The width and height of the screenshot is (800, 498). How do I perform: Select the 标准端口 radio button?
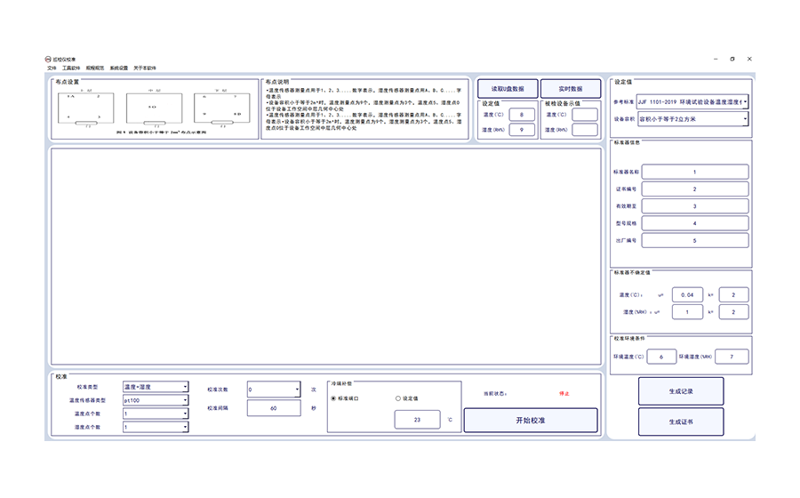(x=334, y=398)
